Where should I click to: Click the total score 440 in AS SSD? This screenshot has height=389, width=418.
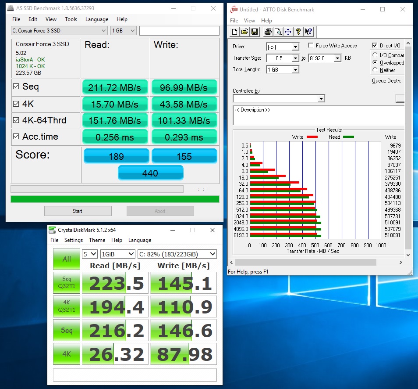tap(151, 173)
